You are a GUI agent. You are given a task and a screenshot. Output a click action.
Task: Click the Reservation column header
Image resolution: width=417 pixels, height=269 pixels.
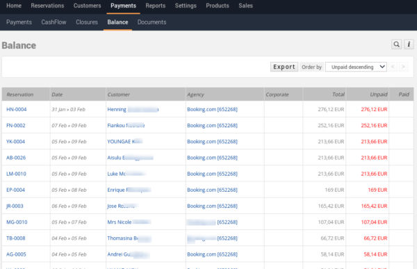pos(20,95)
